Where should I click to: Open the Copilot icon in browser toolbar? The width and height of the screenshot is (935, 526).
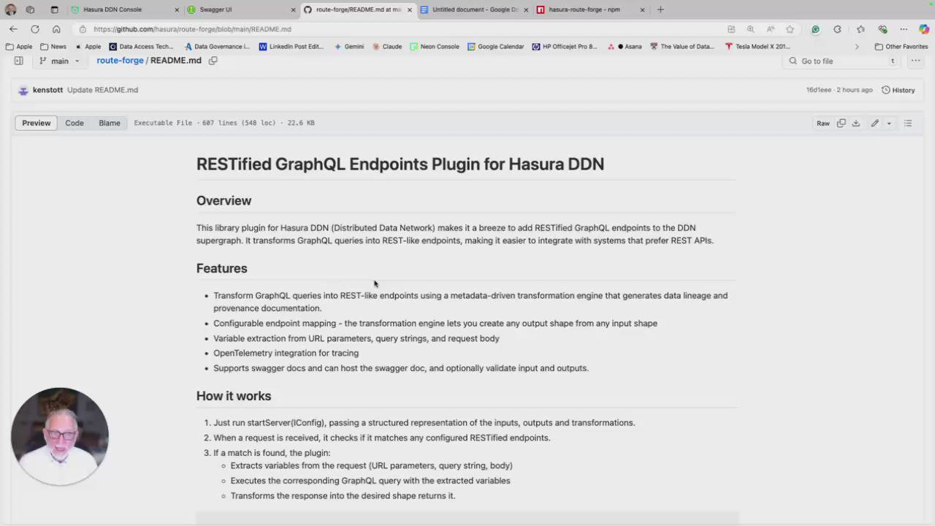pos(924,29)
